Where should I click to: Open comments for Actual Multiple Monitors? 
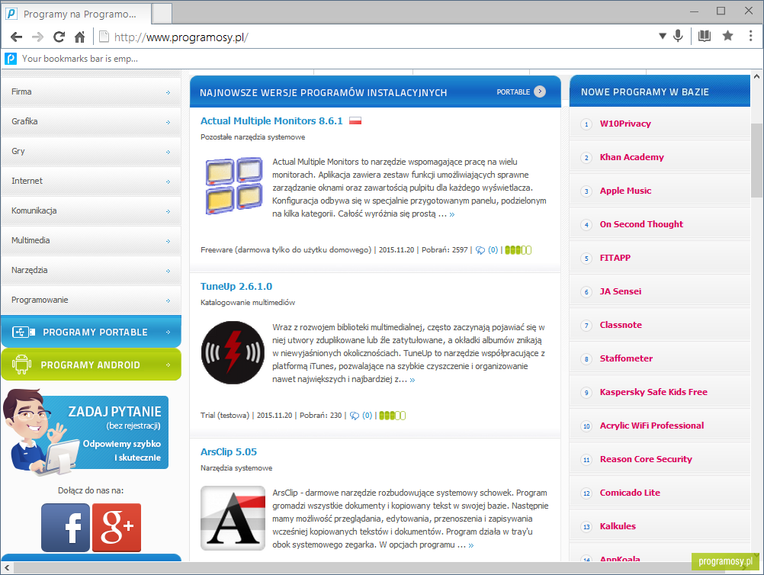[486, 250]
